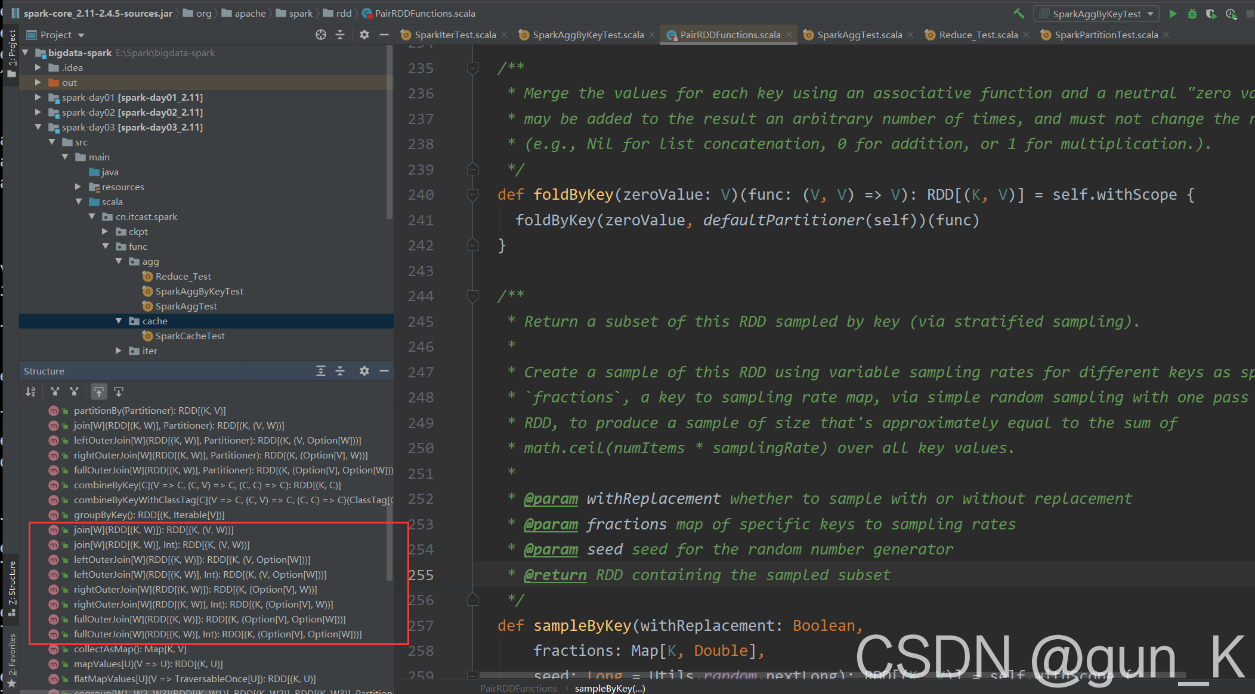Image resolution: width=1255 pixels, height=694 pixels.
Task: Fold the foldByKey doc comment at line 235
Action: point(472,68)
